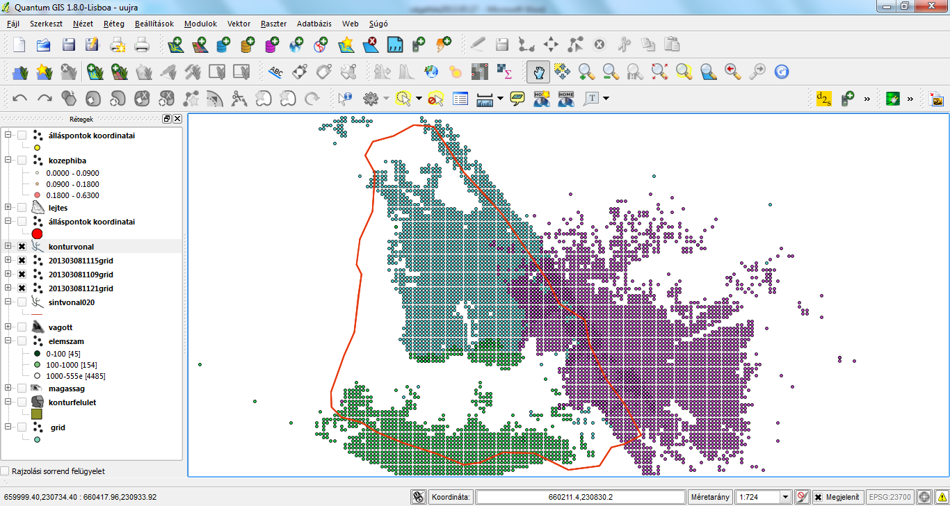Open the measure tool dropdown arrow
The image size is (950, 506).
501,99
